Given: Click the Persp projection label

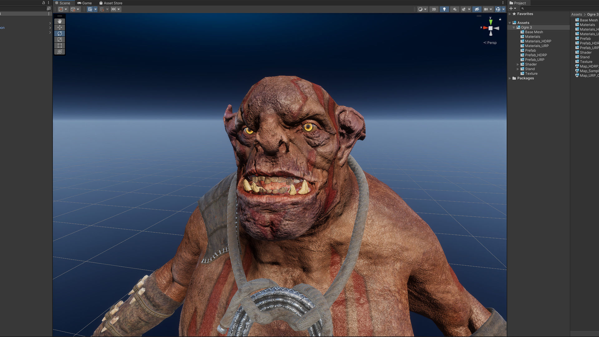Looking at the screenshot, I should click(492, 43).
